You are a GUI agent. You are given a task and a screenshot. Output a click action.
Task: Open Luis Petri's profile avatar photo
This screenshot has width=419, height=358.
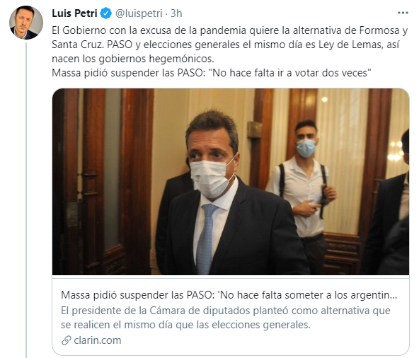click(x=26, y=23)
